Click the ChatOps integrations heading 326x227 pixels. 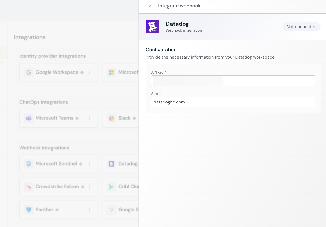click(x=44, y=102)
